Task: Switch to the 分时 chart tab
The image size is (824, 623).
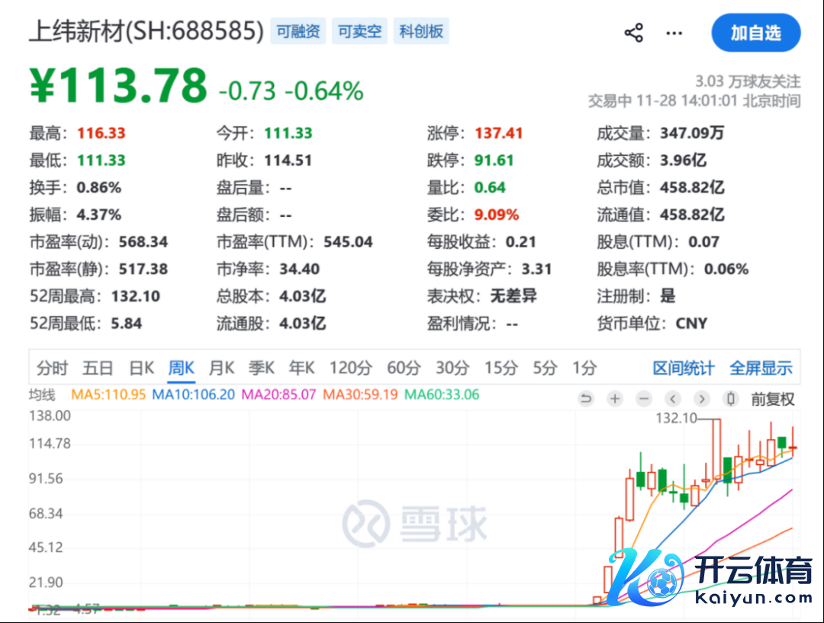Action: (52, 368)
